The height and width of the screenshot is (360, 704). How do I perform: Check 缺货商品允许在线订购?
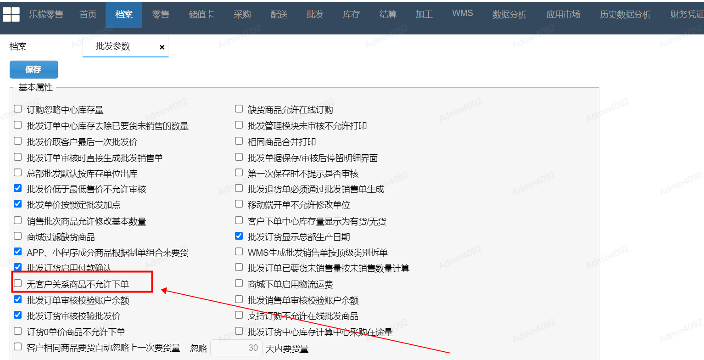239,109
